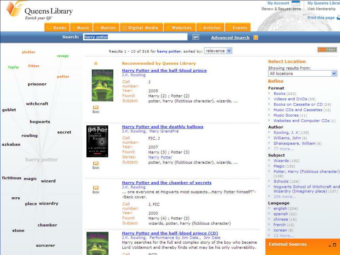This screenshot has height=255, width=340.
Task: Click word 'goblet' in the word cloud
Action: [x=9, y=110]
